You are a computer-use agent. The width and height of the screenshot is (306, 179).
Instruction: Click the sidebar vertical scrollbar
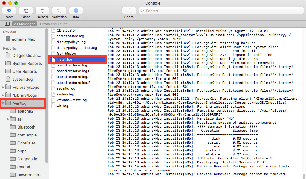click(x=46, y=96)
